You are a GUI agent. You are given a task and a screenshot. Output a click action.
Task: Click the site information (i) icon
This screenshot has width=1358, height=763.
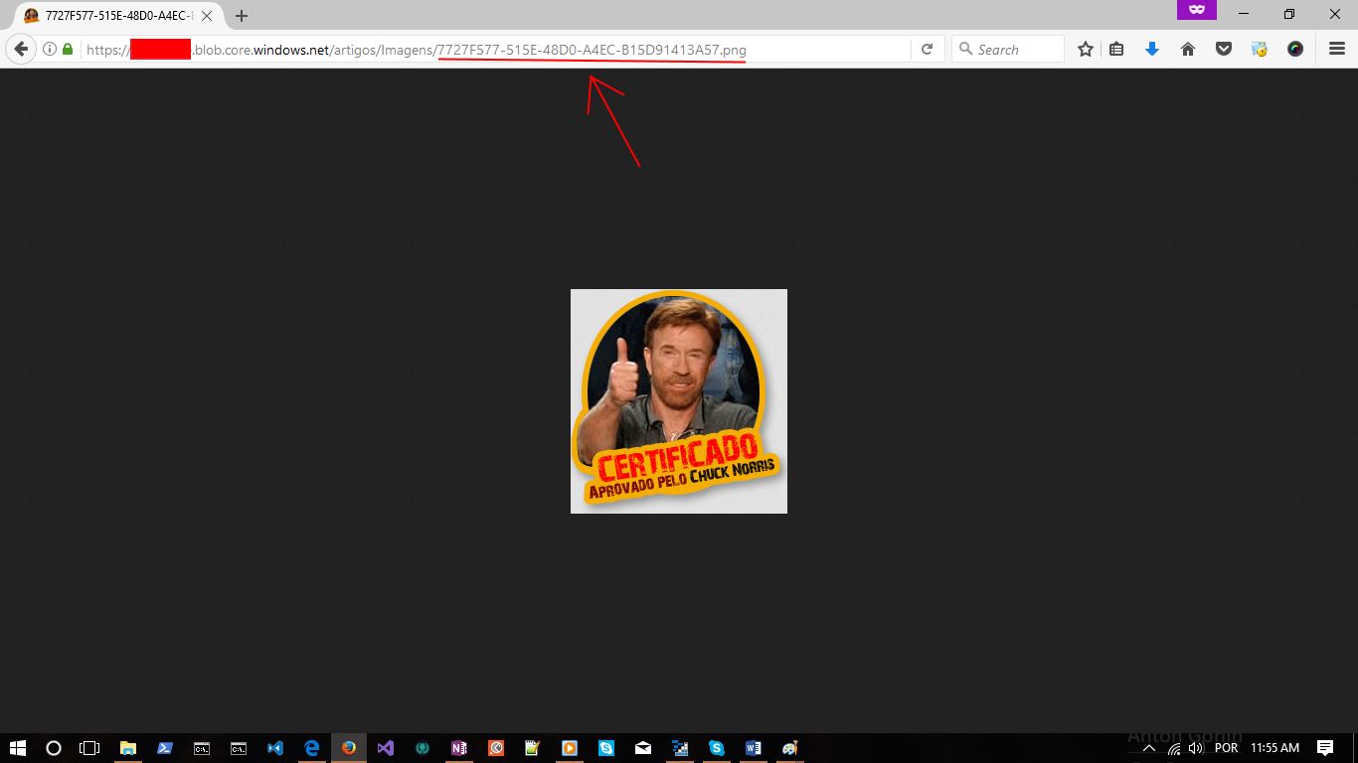[x=50, y=49]
